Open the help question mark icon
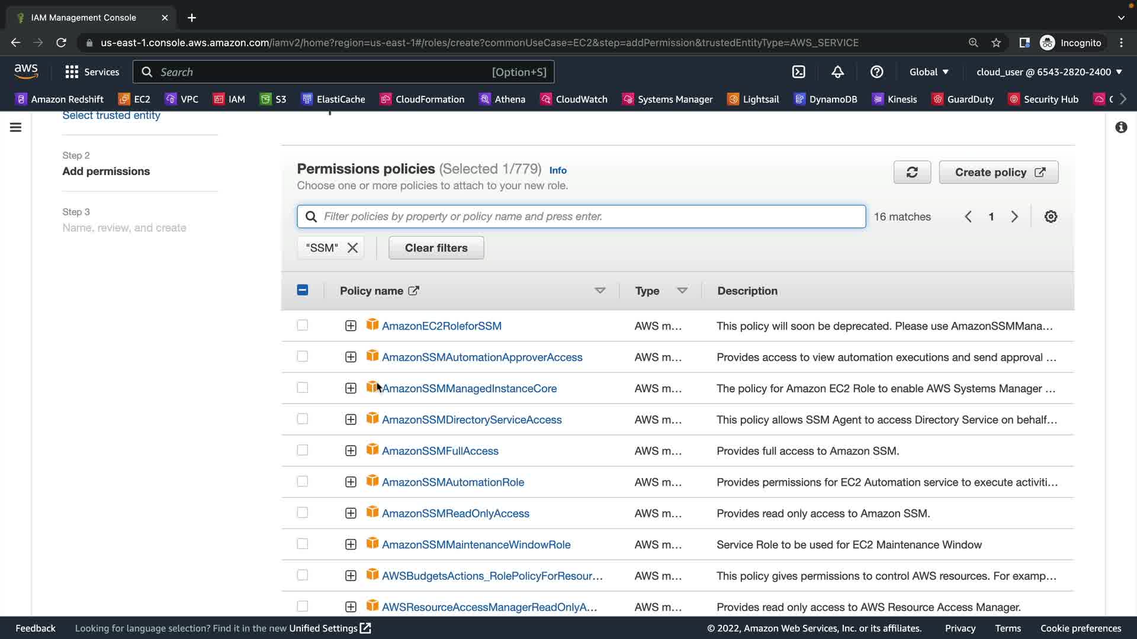Image resolution: width=1137 pixels, height=639 pixels. [876, 72]
